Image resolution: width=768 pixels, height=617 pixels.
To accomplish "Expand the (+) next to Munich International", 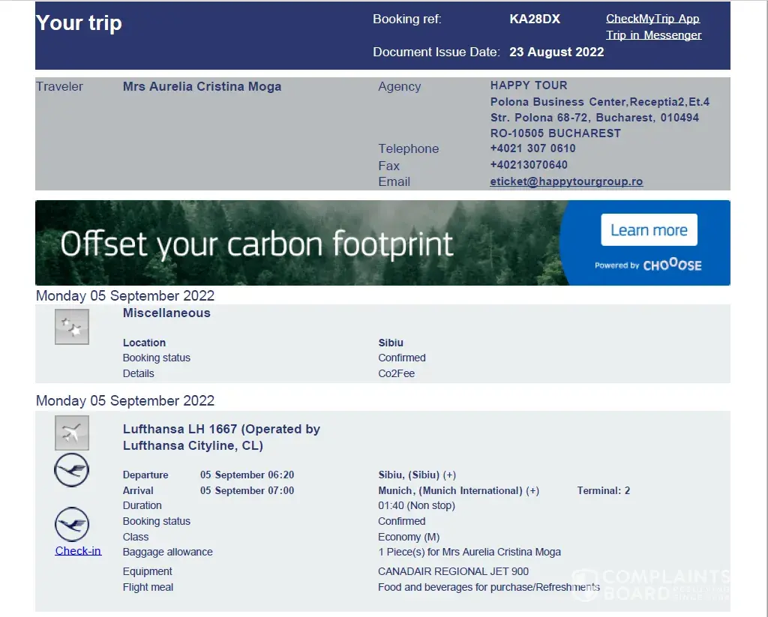I will pyautogui.click(x=532, y=491).
